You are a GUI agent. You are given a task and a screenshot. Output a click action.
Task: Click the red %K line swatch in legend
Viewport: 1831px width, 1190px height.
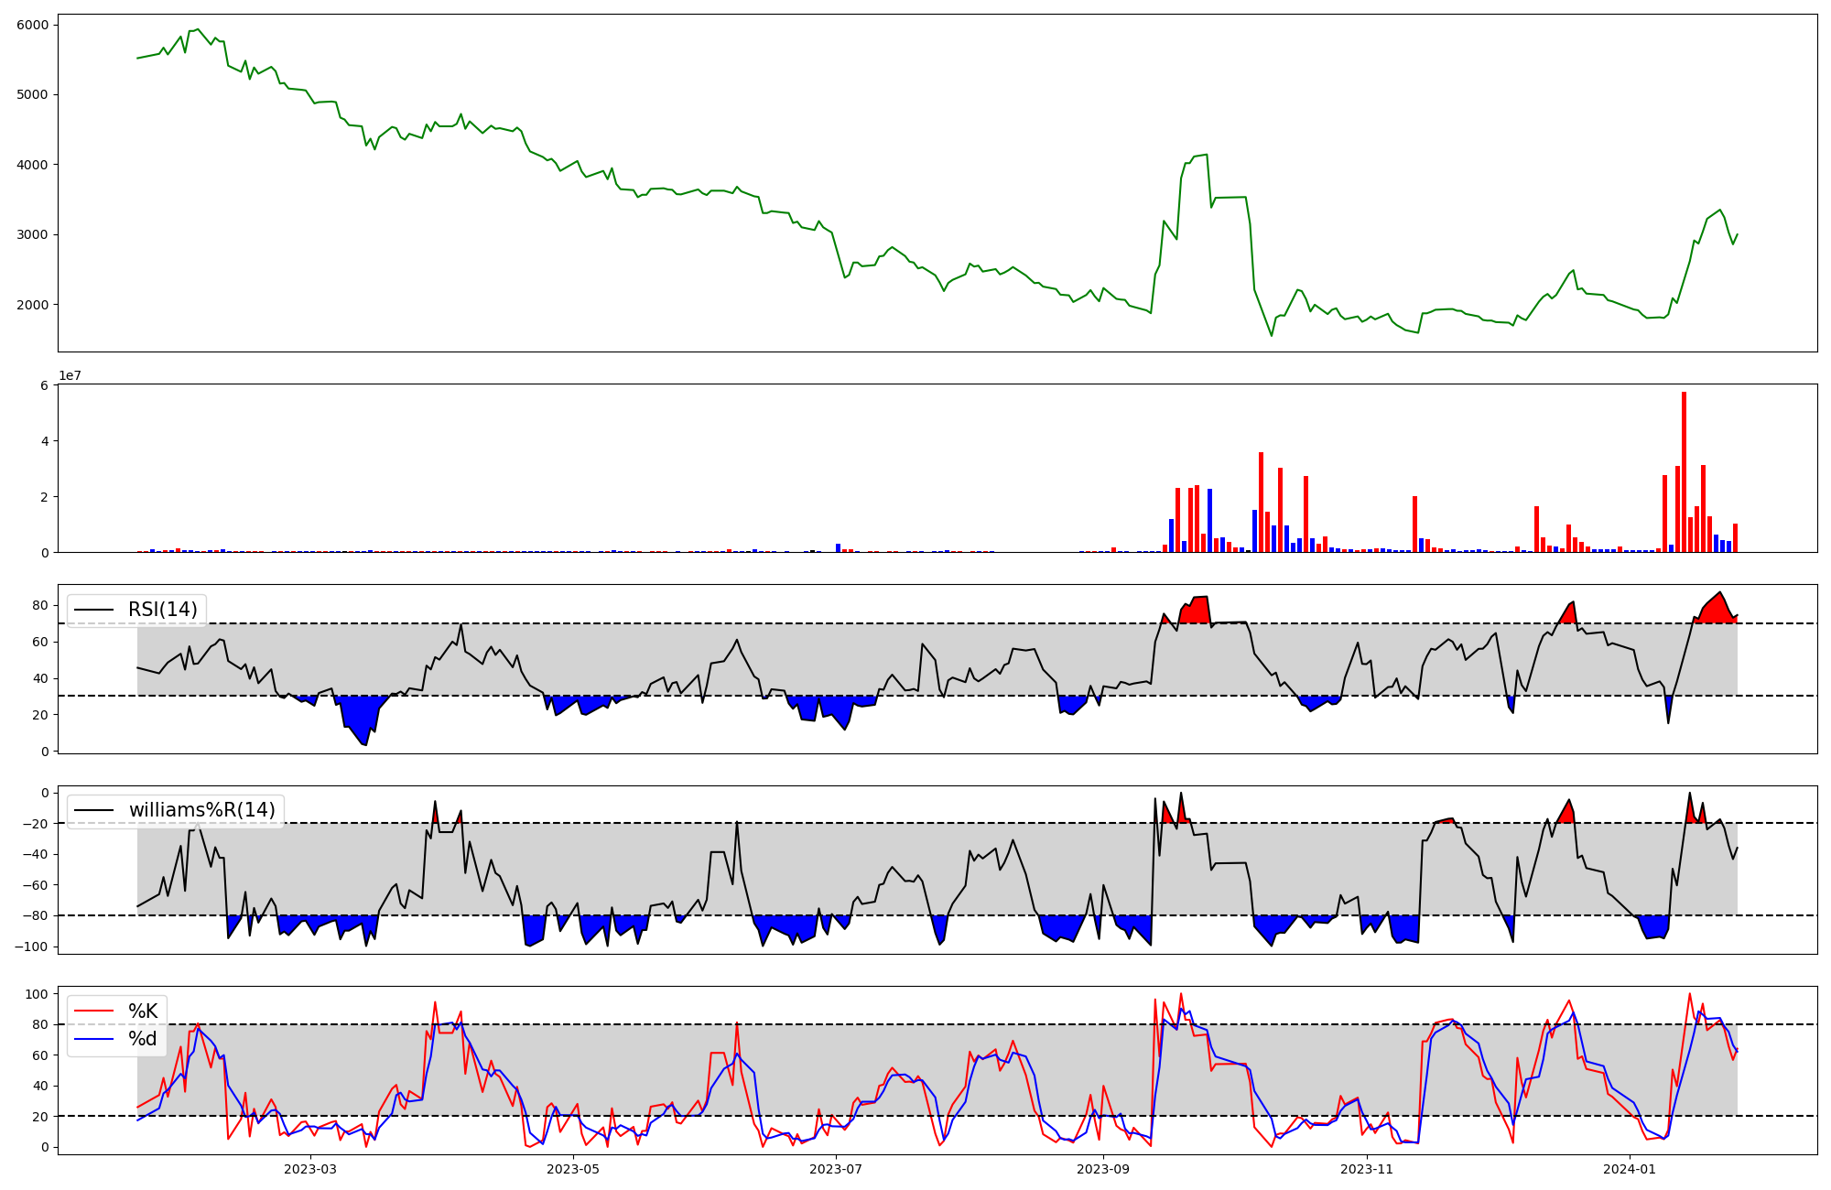pyautogui.click(x=93, y=1011)
